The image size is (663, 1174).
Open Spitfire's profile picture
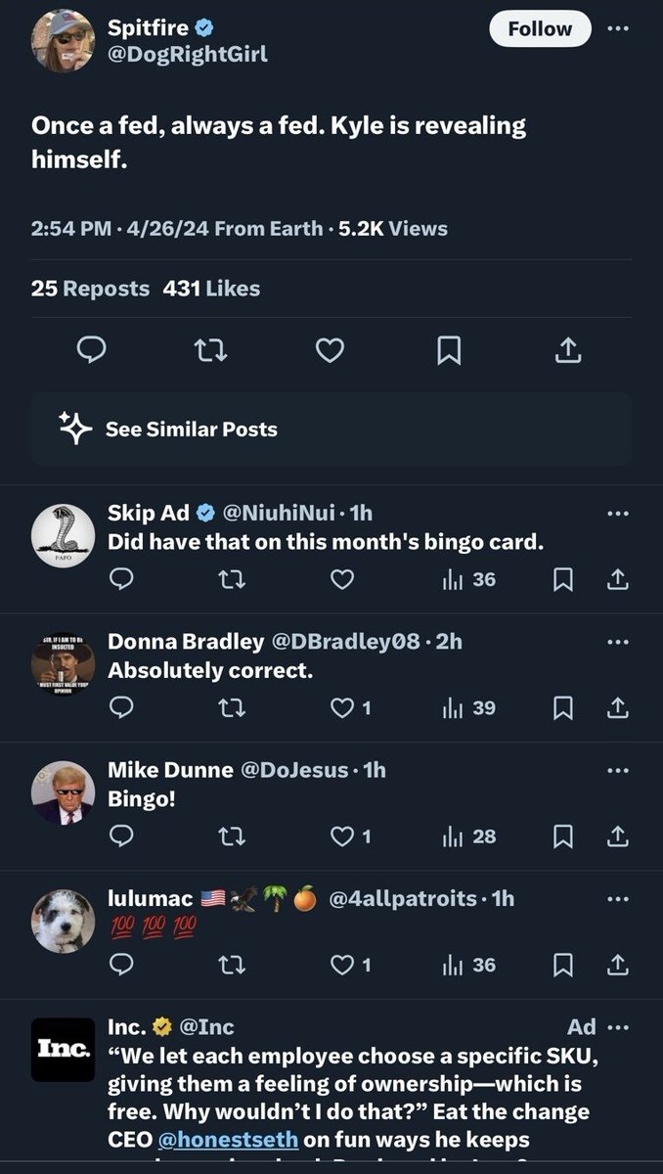coord(64,41)
